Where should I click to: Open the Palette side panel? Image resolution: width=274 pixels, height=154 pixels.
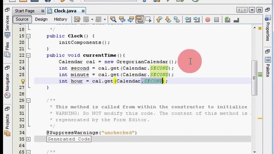[268, 67]
